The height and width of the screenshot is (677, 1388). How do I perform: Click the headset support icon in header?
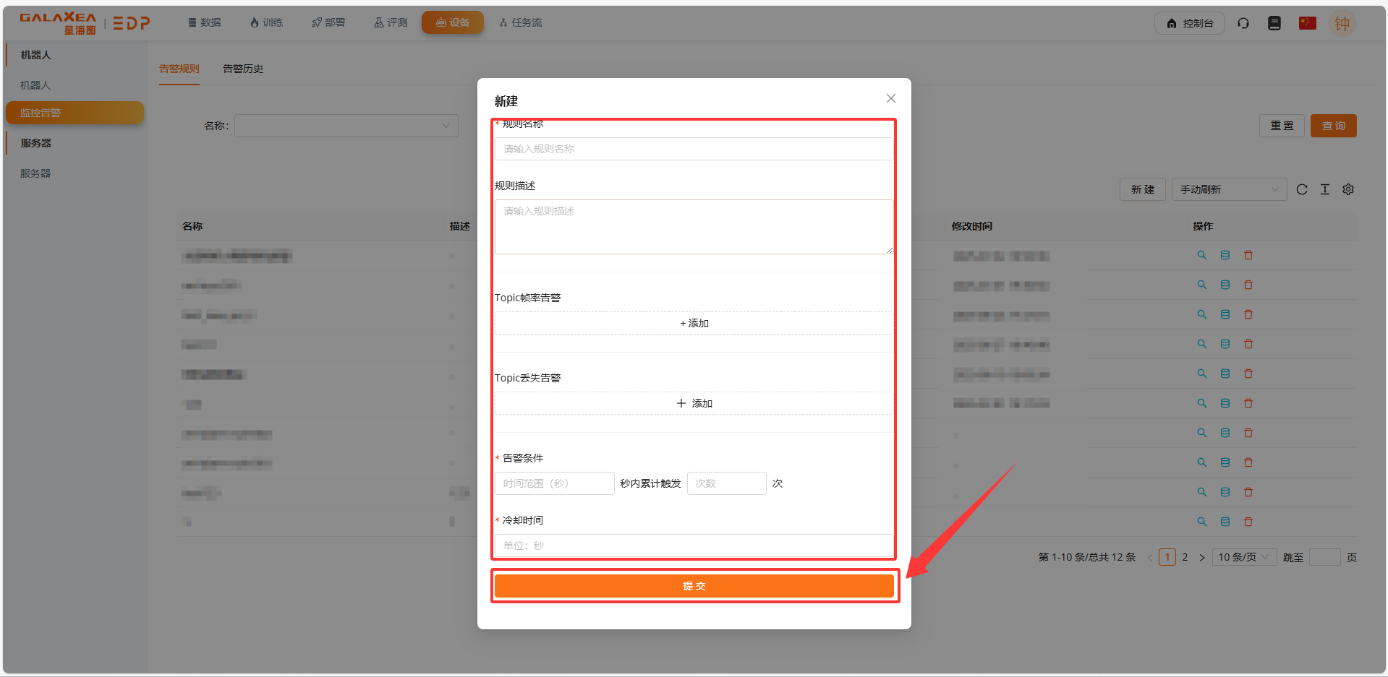point(1243,23)
